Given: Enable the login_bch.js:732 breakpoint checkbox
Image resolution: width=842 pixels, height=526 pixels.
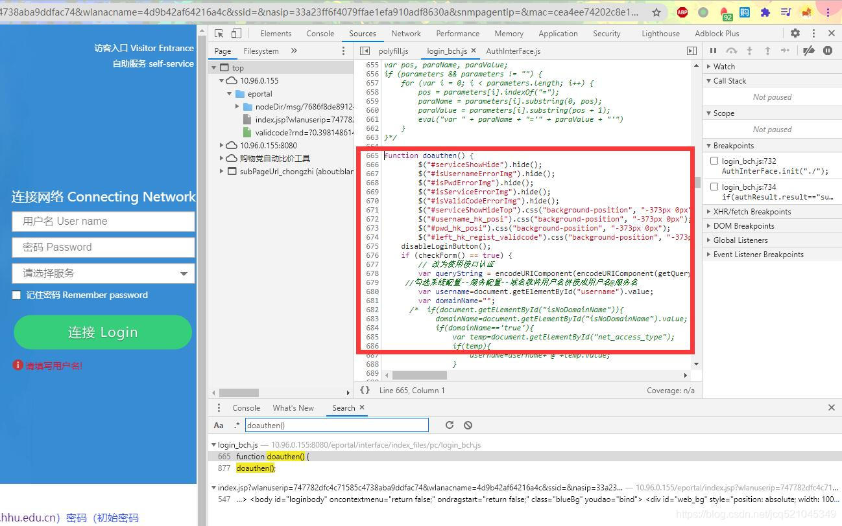Looking at the screenshot, I should click(714, 161).
